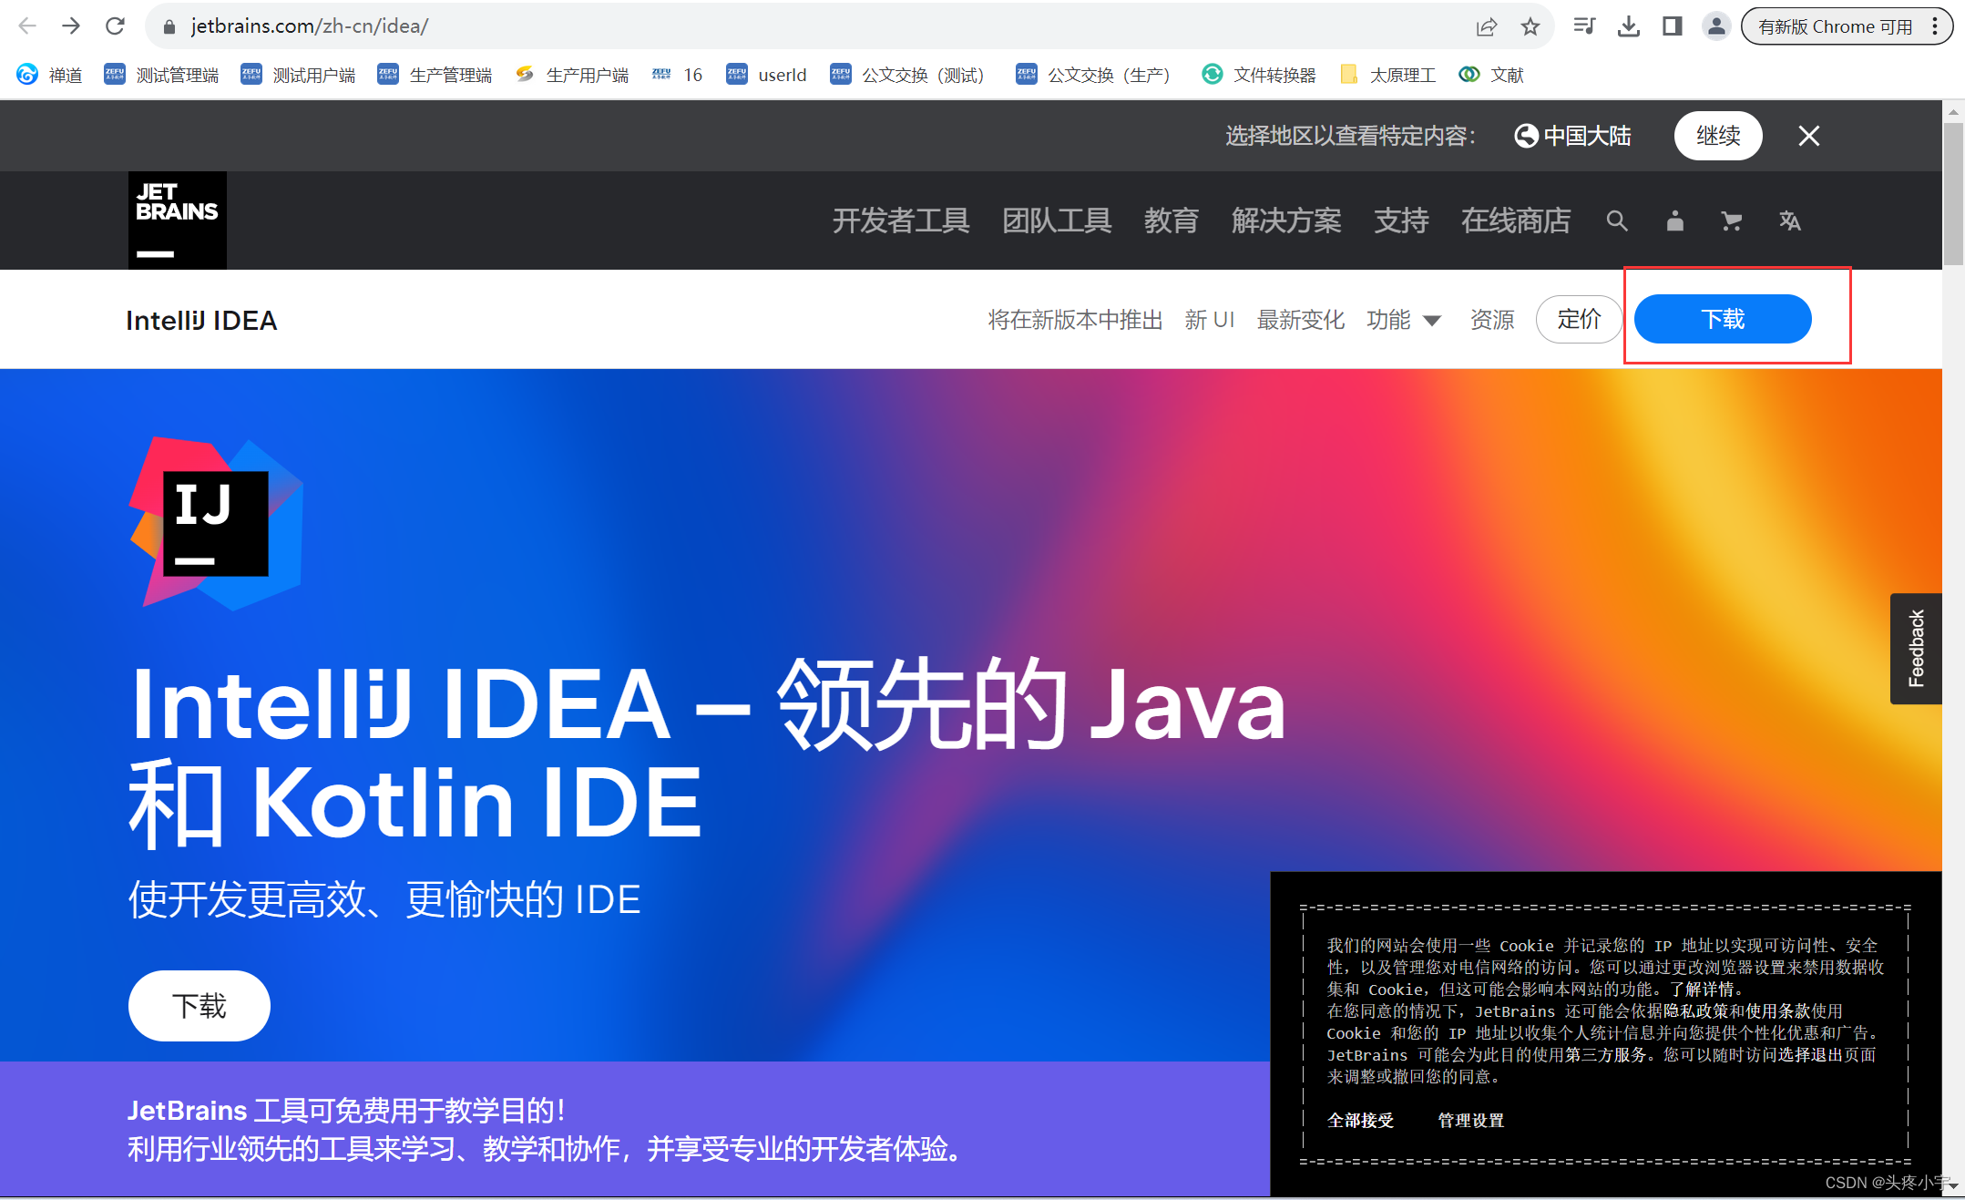Open the bookmark labeled 16
Screen dimensions: 1965x1200
pyautogui.click(x=677, y=75)
